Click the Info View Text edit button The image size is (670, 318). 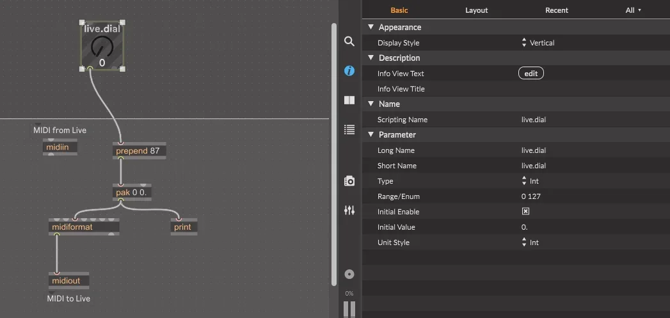pyautogui.click(x=530, y=74)
